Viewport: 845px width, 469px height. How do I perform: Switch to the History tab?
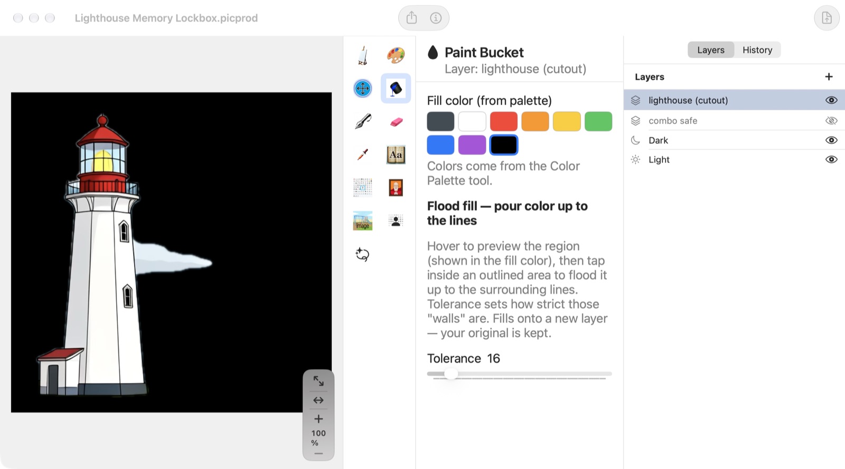point(757,50)
